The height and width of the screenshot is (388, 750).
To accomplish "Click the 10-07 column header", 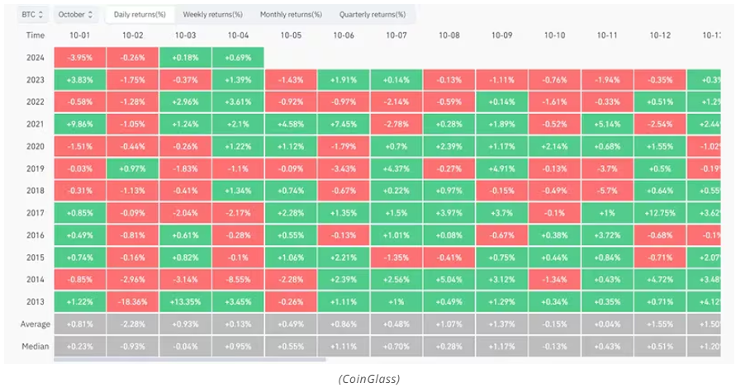I will [x=396, y=35].
